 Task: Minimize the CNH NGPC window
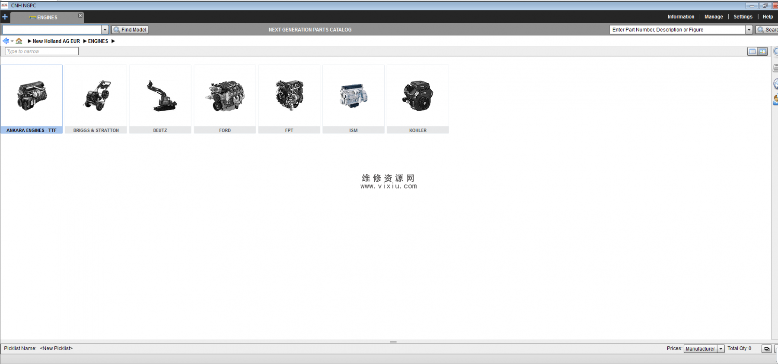(x=752, y=6)
